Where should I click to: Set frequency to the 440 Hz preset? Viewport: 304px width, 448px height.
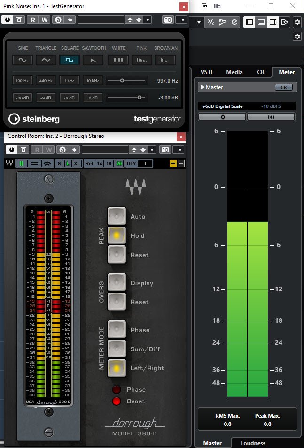[46, 81]
